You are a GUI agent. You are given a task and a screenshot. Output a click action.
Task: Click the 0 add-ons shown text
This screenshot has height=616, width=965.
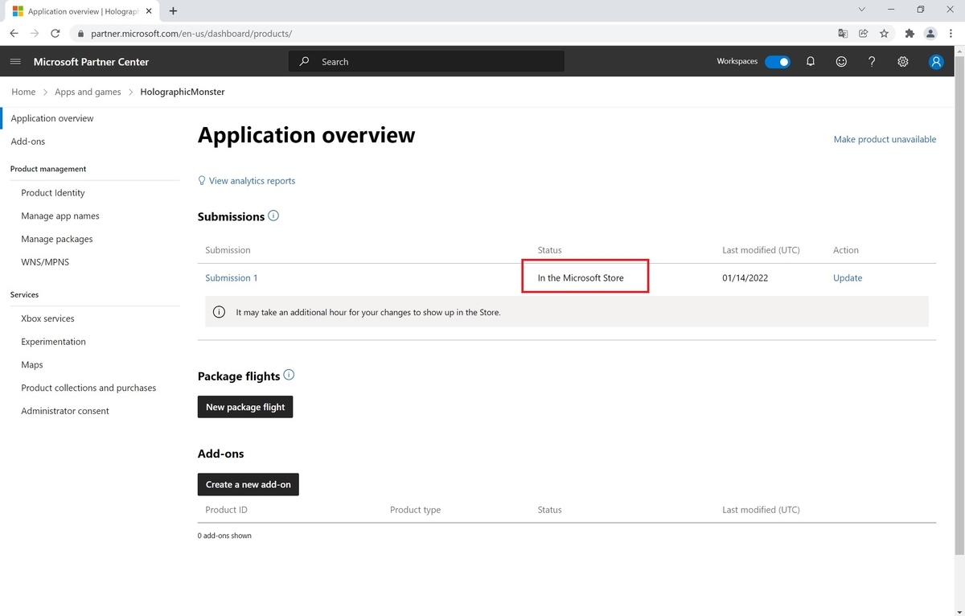224,536
